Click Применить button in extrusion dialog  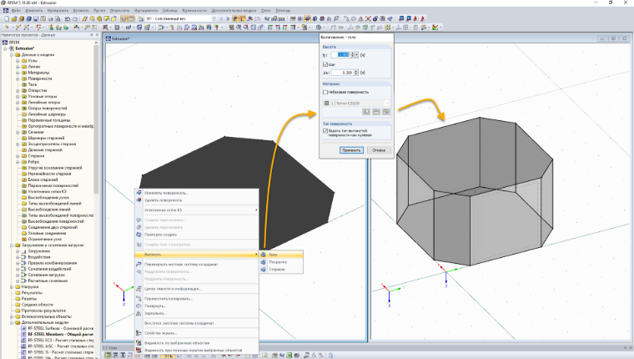pos(351,150)
